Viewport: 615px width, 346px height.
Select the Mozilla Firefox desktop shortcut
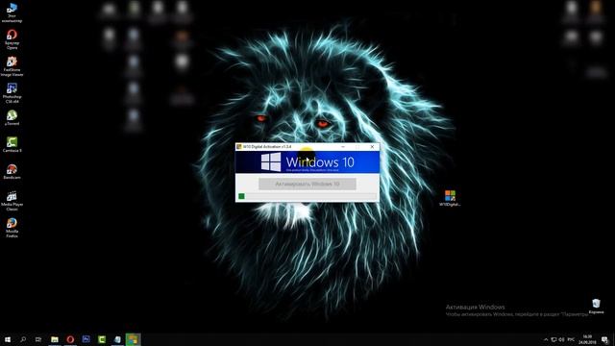click(x=12, y=228)
